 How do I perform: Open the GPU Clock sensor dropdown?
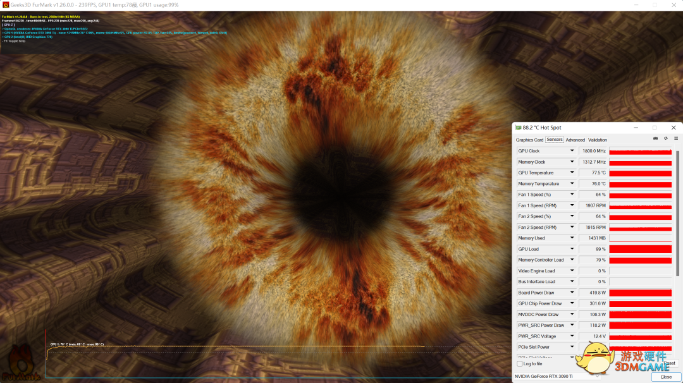pos(572,151)
